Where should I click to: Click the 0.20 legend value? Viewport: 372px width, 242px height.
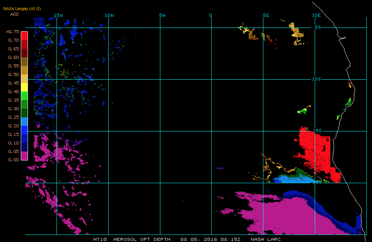coord(13,126)
